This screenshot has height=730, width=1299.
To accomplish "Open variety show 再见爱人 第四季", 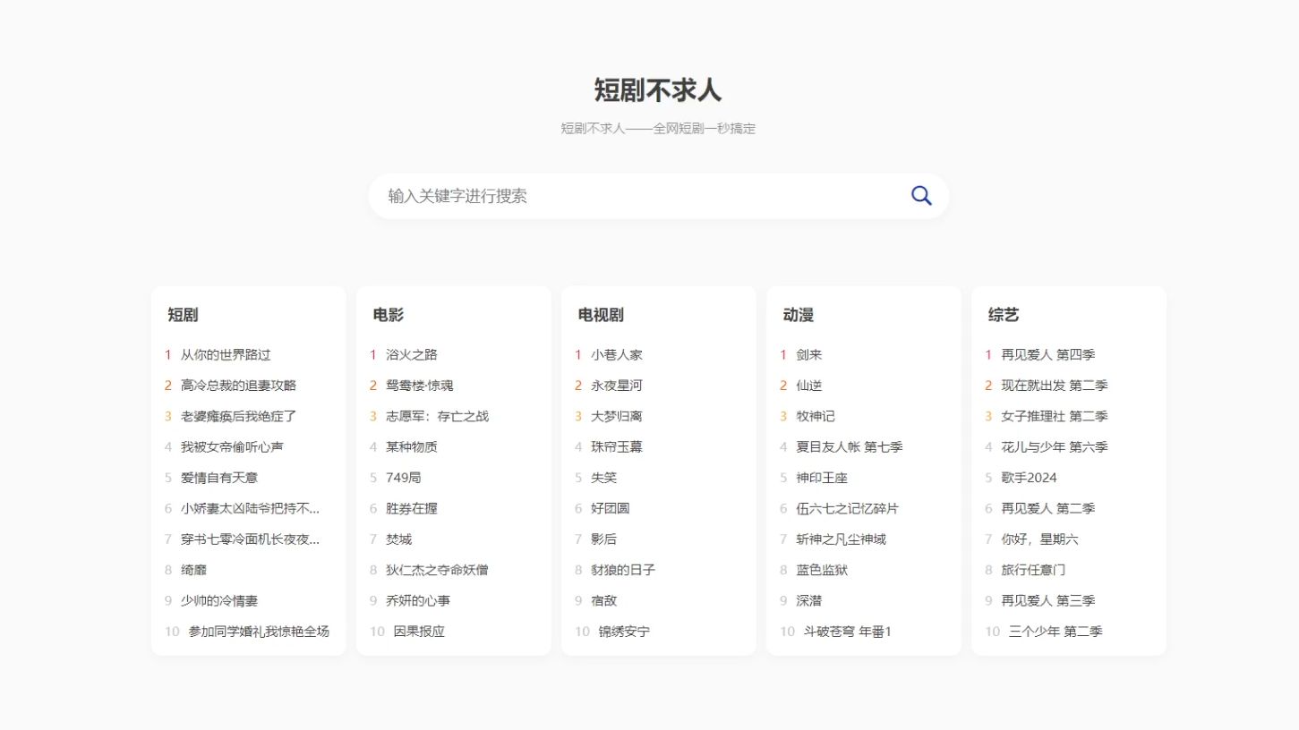I will (x=1048, y=355).
